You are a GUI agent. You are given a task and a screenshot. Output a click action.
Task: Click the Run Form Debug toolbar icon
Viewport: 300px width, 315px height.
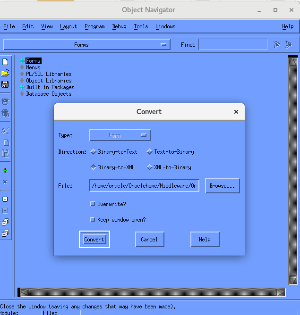coord(5,113)
